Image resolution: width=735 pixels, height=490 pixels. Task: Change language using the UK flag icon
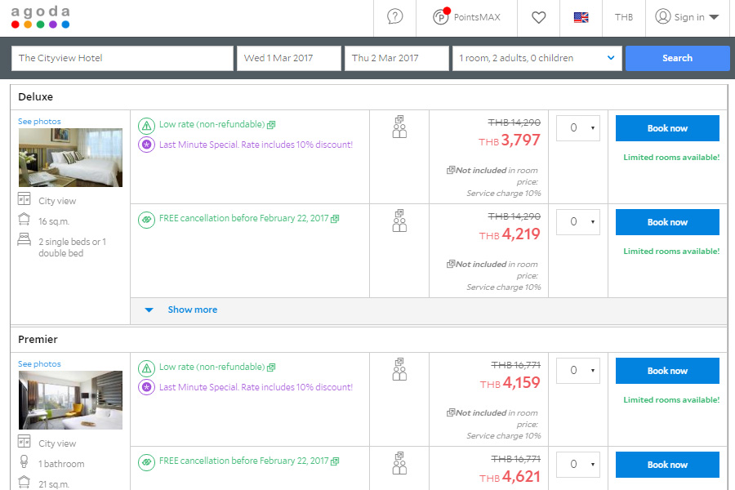[x=581, y=17]
